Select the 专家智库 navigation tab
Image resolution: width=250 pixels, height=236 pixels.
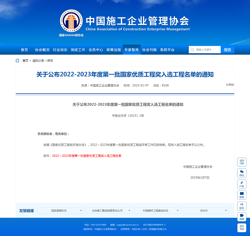132,50
